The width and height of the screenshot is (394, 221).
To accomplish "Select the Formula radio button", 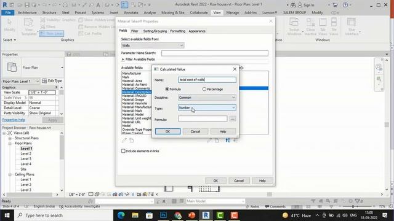I will 167,89.
